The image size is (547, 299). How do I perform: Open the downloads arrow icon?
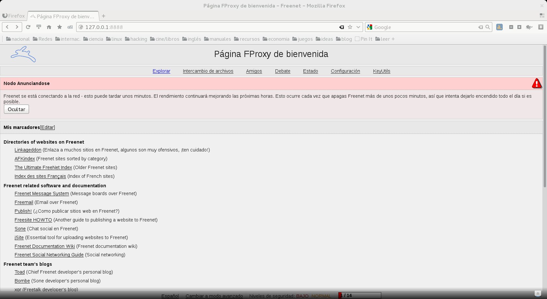tap(541, 27)
